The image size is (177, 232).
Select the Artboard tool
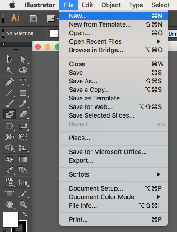coord(9,194)
